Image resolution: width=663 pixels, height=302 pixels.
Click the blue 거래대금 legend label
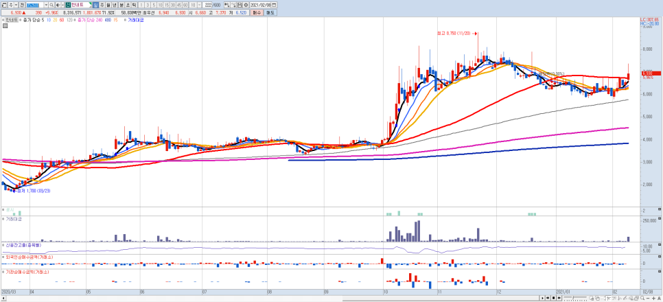pyautogui.click(x=136, y=20)
